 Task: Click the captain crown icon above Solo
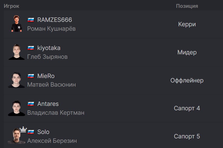tap(23, 129)
